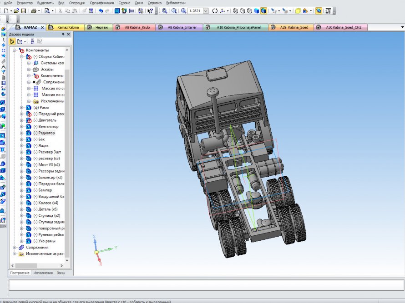Select the funnel filter tool in sidebar

pyautogui.click(x=3, y=72)
